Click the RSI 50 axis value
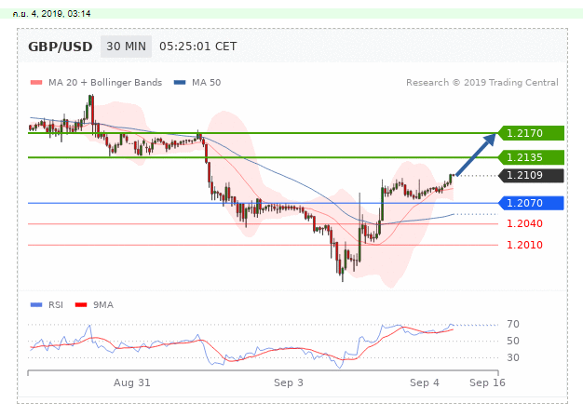Image resolution: width=583 pixels, height=416 pixels. point(513,341)
